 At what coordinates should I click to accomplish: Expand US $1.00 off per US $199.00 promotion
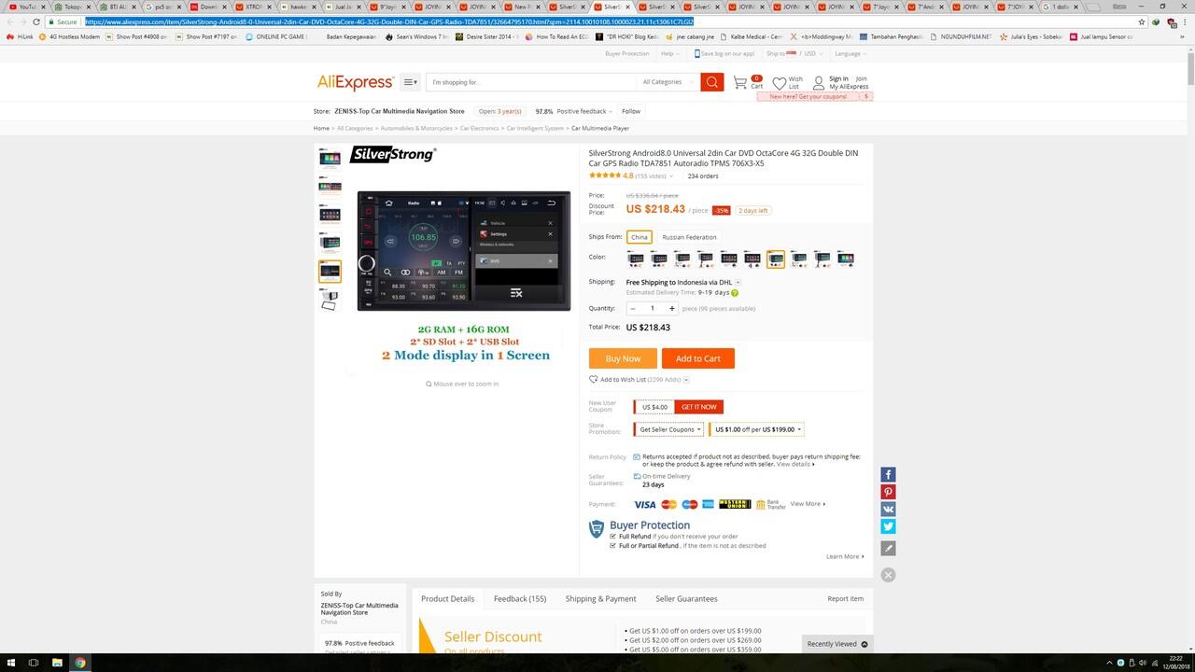tap(756, 429)
